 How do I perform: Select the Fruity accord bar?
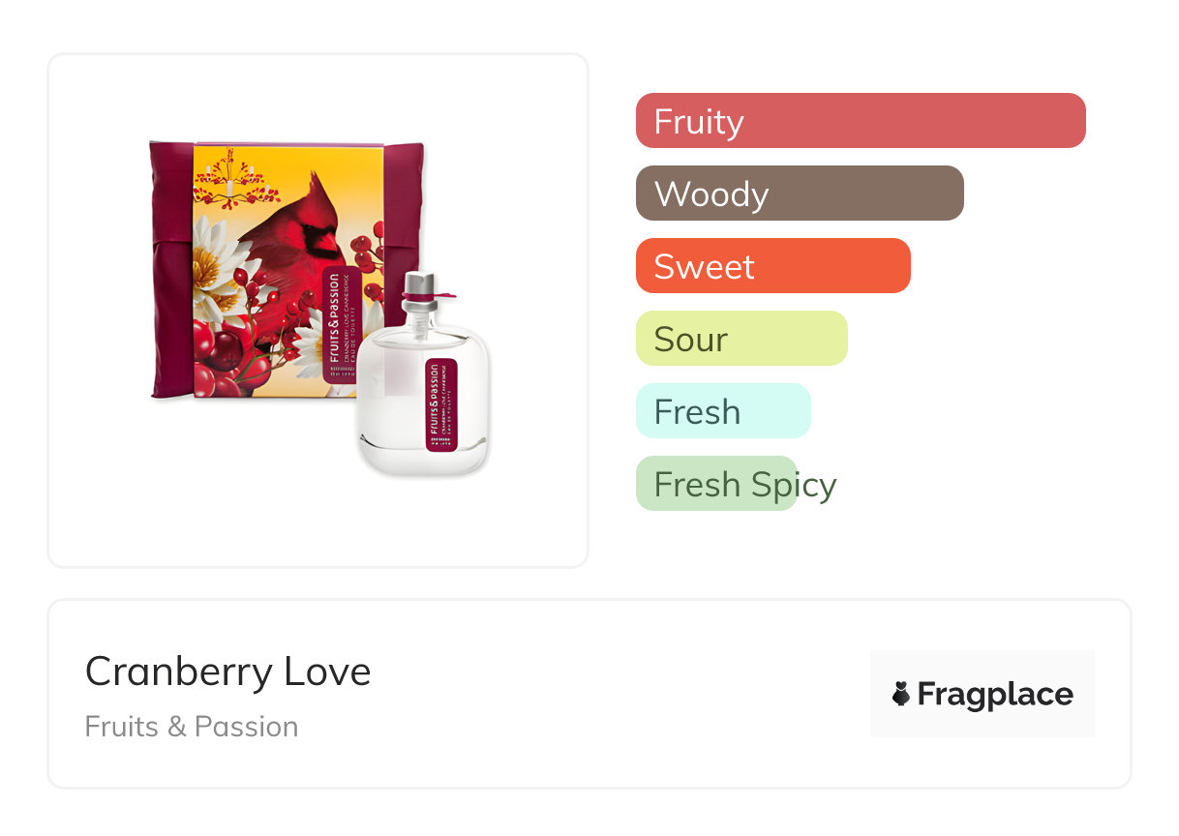[x=860, y=121]
